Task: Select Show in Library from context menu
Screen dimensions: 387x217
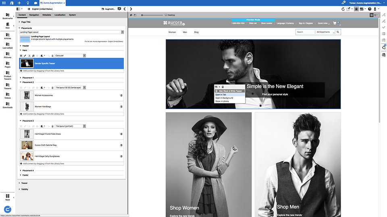Action: [x=229, y=101]
